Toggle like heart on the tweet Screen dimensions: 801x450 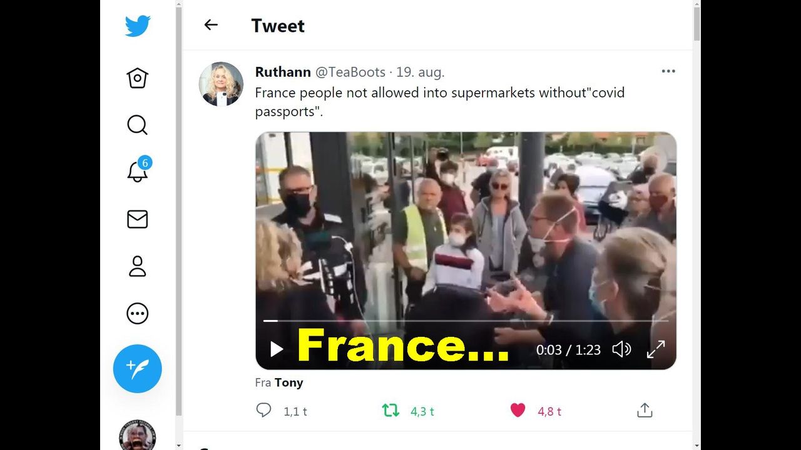point(518,410)
